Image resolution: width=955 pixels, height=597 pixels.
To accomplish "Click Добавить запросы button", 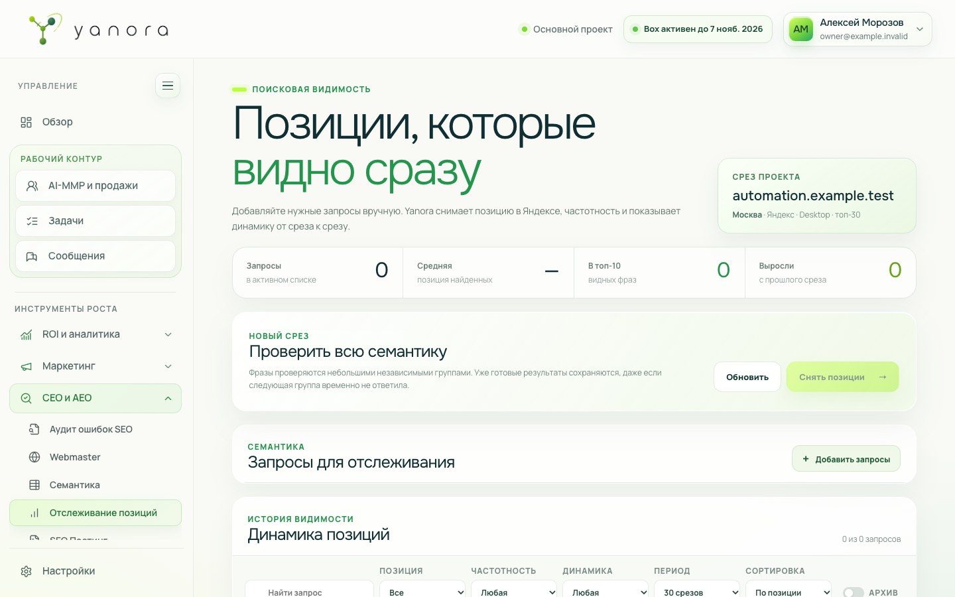I will tap(846, 459).
